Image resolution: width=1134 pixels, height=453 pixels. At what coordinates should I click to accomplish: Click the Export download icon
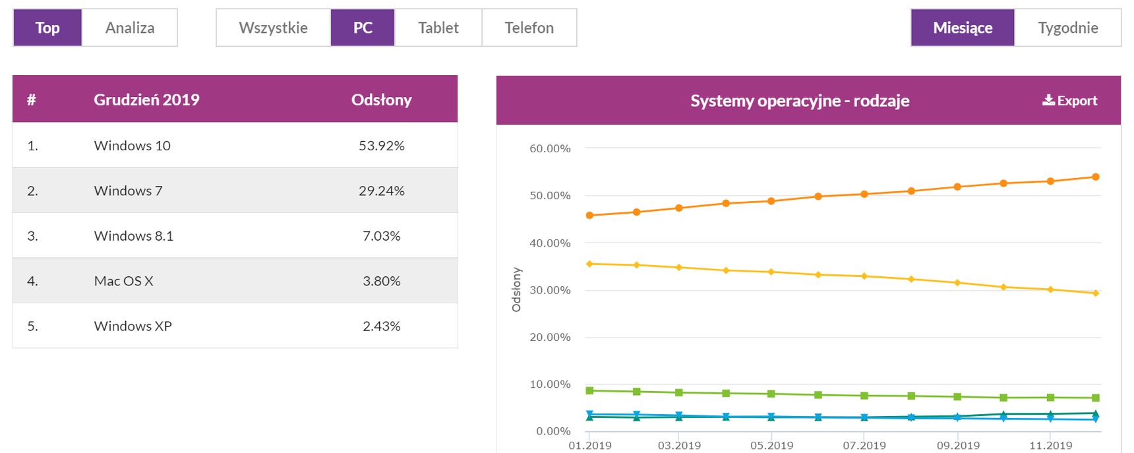(x=1048, y=100)
